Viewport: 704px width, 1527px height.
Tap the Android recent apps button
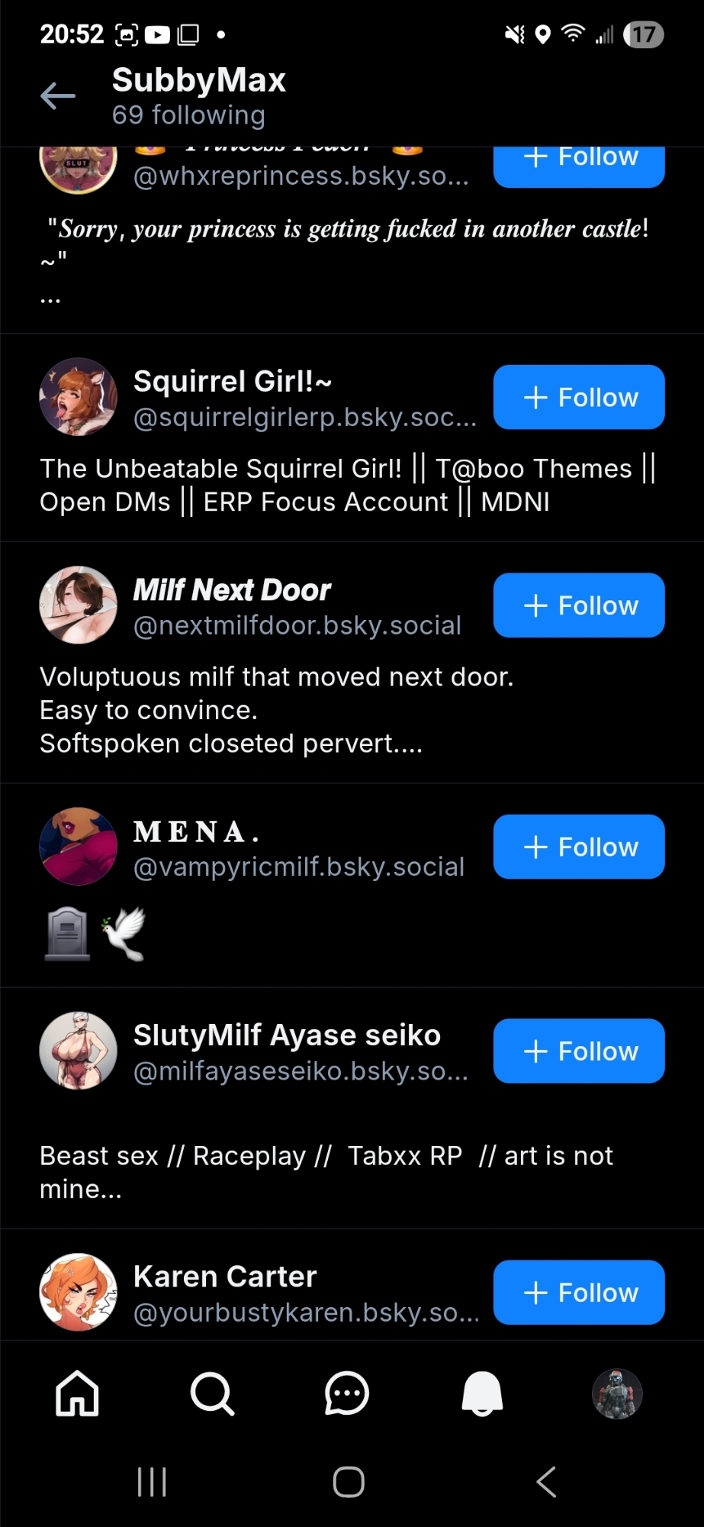coord(152,1482)
